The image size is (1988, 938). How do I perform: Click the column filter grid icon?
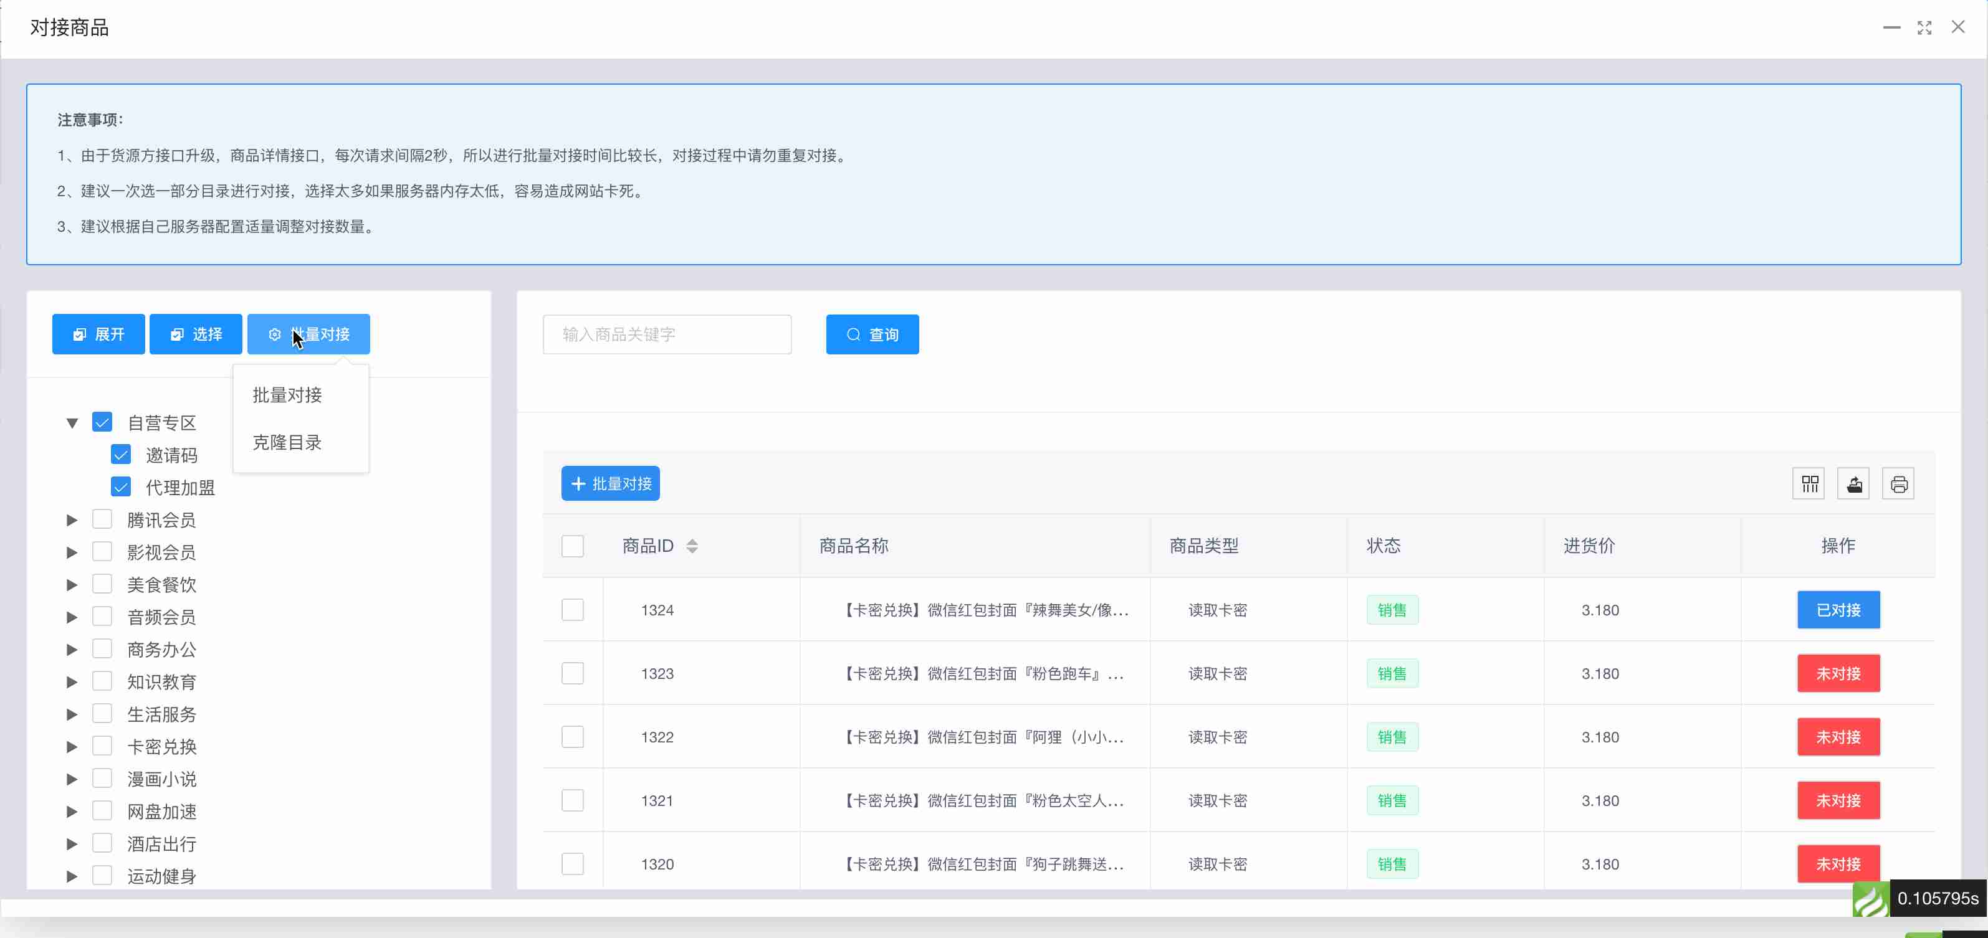(1809, 484)
